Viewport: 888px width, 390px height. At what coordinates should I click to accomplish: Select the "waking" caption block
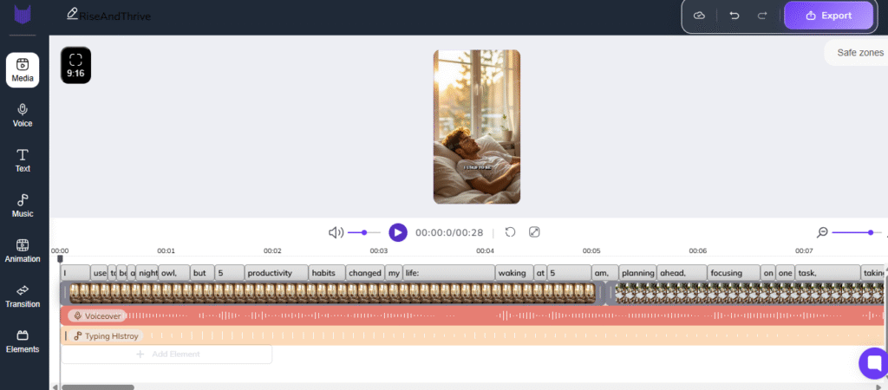[x=514, y=273]
